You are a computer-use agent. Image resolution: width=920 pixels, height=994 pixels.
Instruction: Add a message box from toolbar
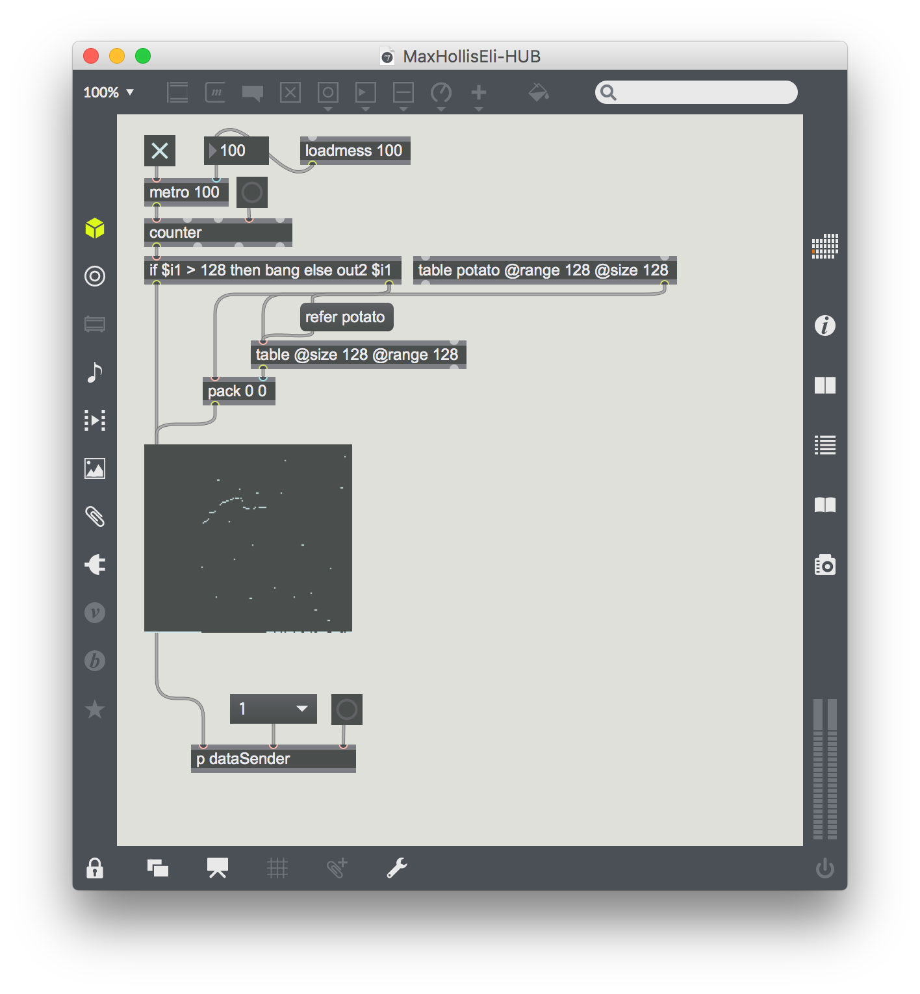(x=215, y=92)
